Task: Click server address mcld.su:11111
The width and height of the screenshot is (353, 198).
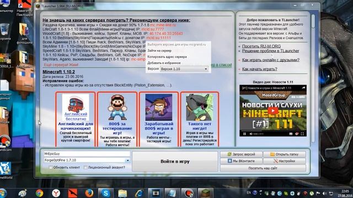Action: (x=158, y=38)
